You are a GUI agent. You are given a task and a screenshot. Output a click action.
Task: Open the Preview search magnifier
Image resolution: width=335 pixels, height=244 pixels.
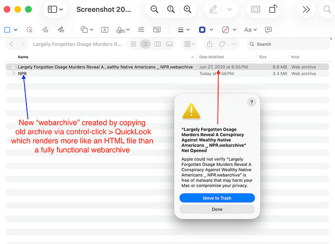point(327,9)
